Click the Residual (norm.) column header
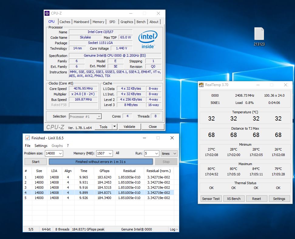This screenshot has height=239, width=295. click(159, 171)
